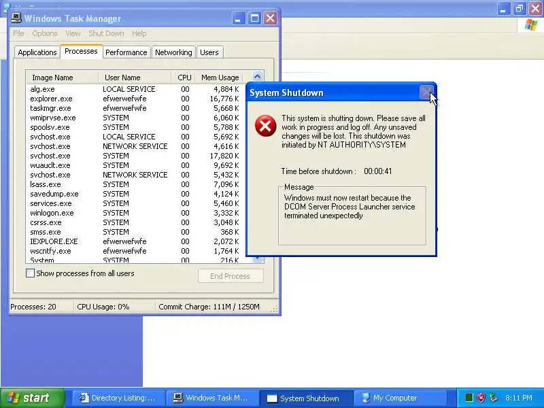Switch to the Performance tab
Image resolution: width=544 pixels, height=408 pixels.
click(x=126, y=52)
